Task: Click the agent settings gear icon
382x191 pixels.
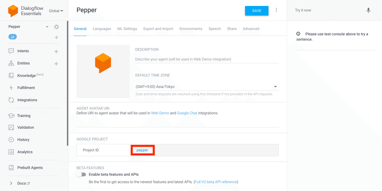Action: point(56,27)
